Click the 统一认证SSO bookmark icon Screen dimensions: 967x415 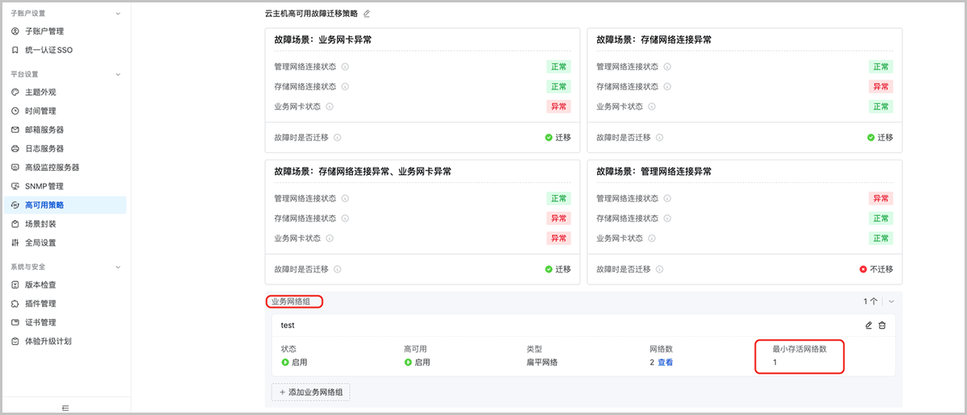point(15,50)
